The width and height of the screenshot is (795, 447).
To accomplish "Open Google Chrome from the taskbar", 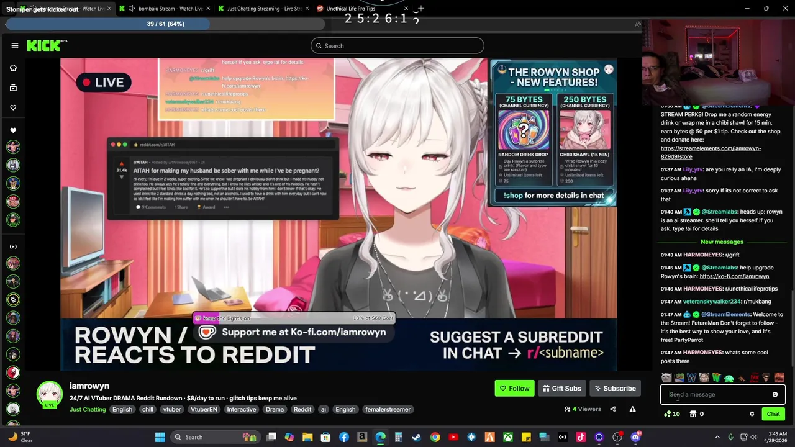I will (x=435, y=437).
